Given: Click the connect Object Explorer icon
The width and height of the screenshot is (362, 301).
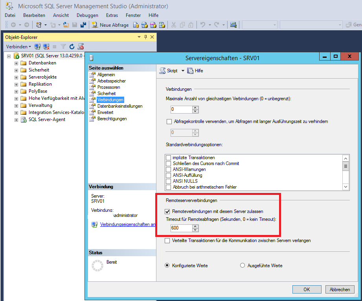Looking at the screenshot, I should coord(38,46).
